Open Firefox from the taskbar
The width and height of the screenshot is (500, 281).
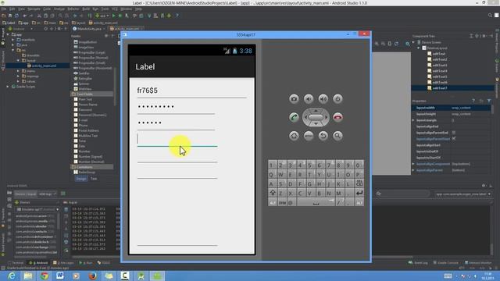click(x=93, y=276)
